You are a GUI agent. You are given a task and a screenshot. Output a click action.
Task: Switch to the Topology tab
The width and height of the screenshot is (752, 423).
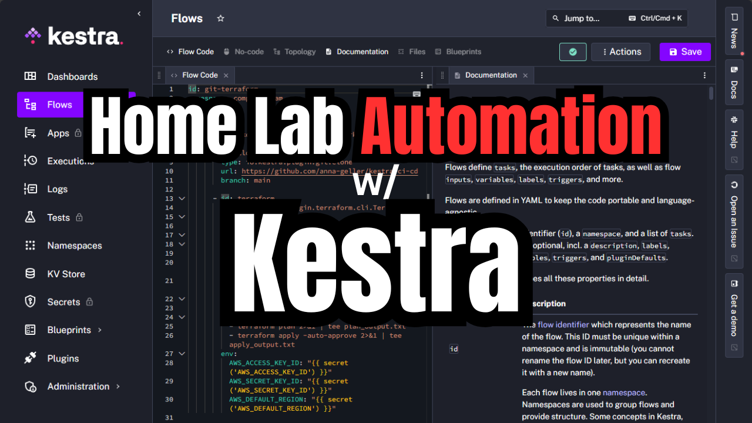tap(300, 52)
